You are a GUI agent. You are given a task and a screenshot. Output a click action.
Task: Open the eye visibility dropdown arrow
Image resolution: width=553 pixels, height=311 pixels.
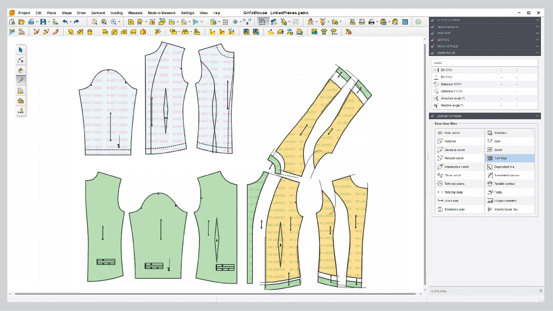click(241, 22)
